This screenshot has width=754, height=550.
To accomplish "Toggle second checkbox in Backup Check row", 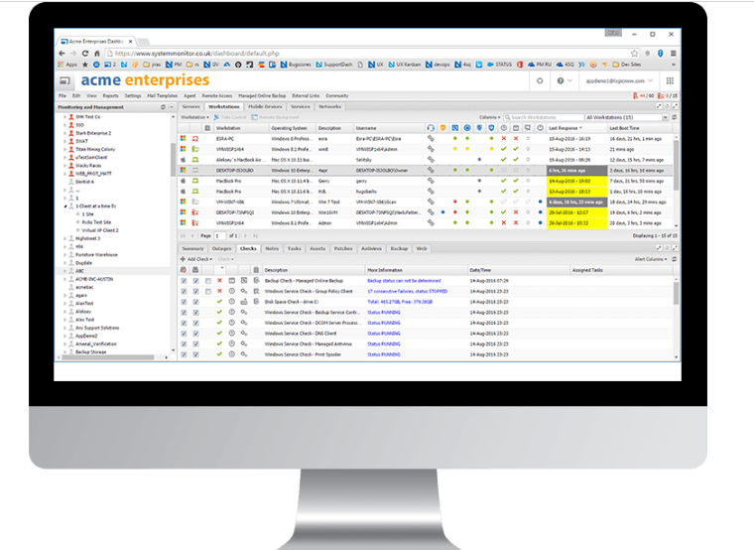I will coord(195,281).
